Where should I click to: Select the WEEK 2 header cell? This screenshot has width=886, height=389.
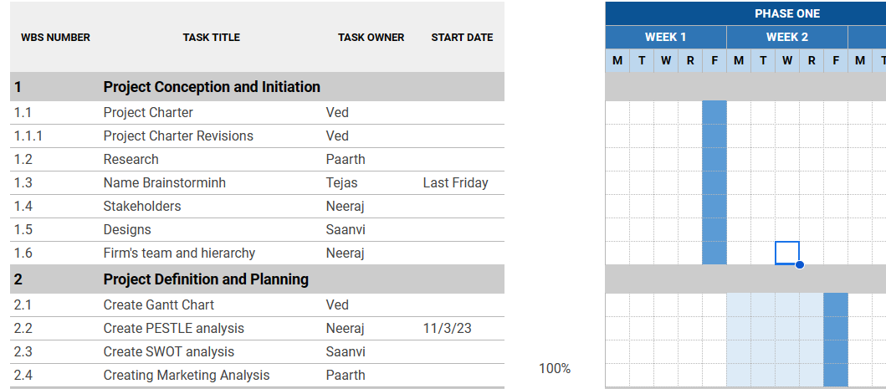[786, 37]
